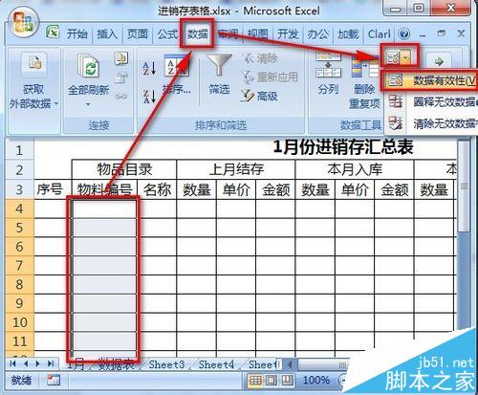Select Page Break Preview view button
The image size is (478, 395).
(287, 380)
